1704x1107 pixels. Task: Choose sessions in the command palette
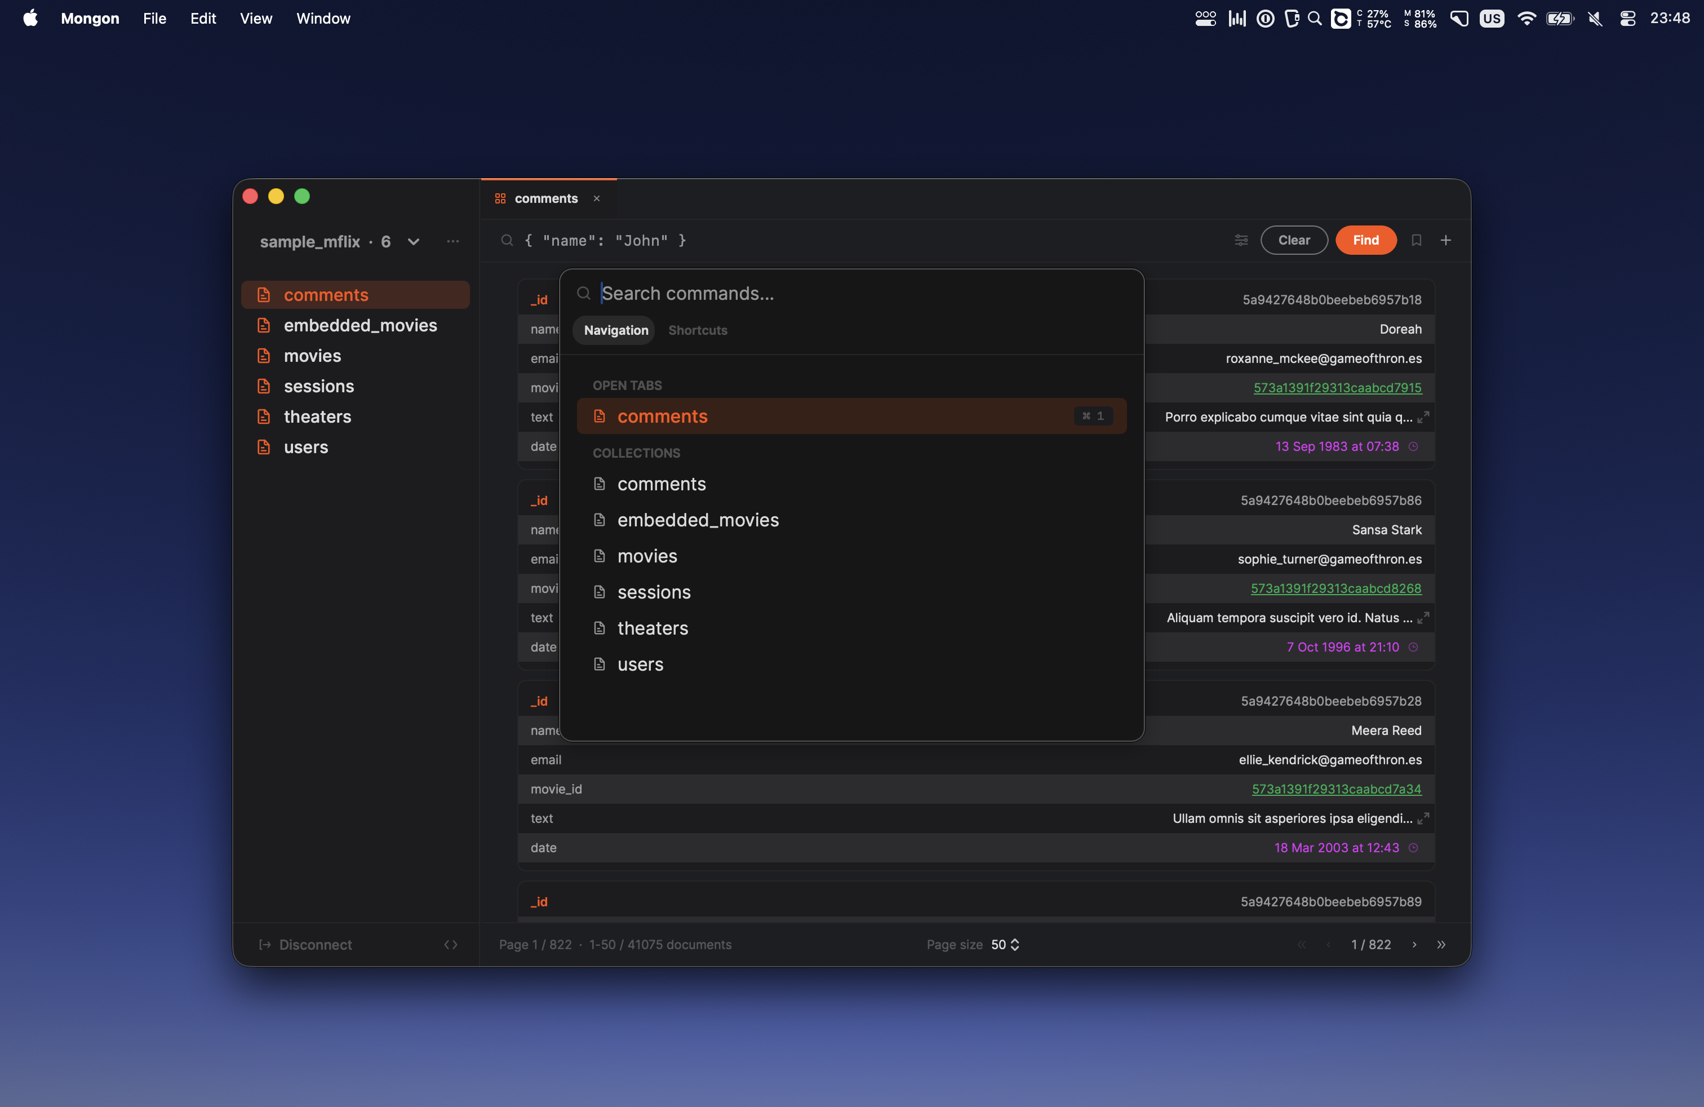coord(851,592)
